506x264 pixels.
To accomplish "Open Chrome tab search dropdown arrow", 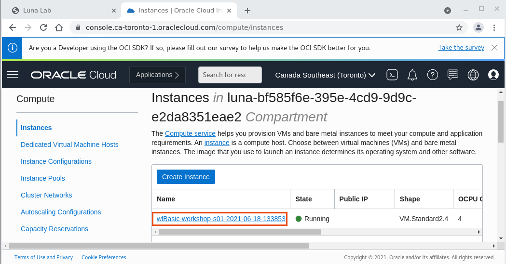I will [447, 11].
